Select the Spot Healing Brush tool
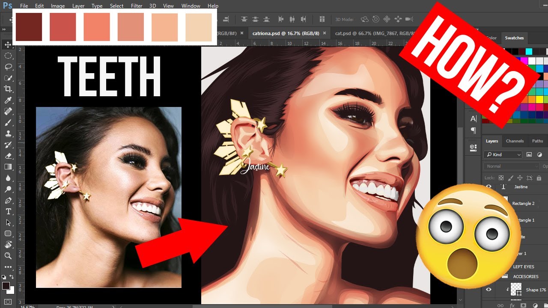 coord(8,111)
